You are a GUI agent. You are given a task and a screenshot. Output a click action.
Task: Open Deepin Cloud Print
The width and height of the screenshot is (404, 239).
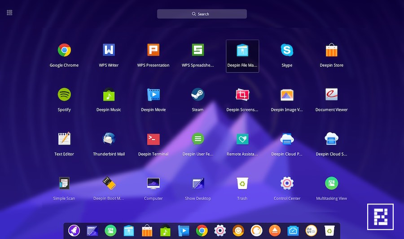(287, 139)
